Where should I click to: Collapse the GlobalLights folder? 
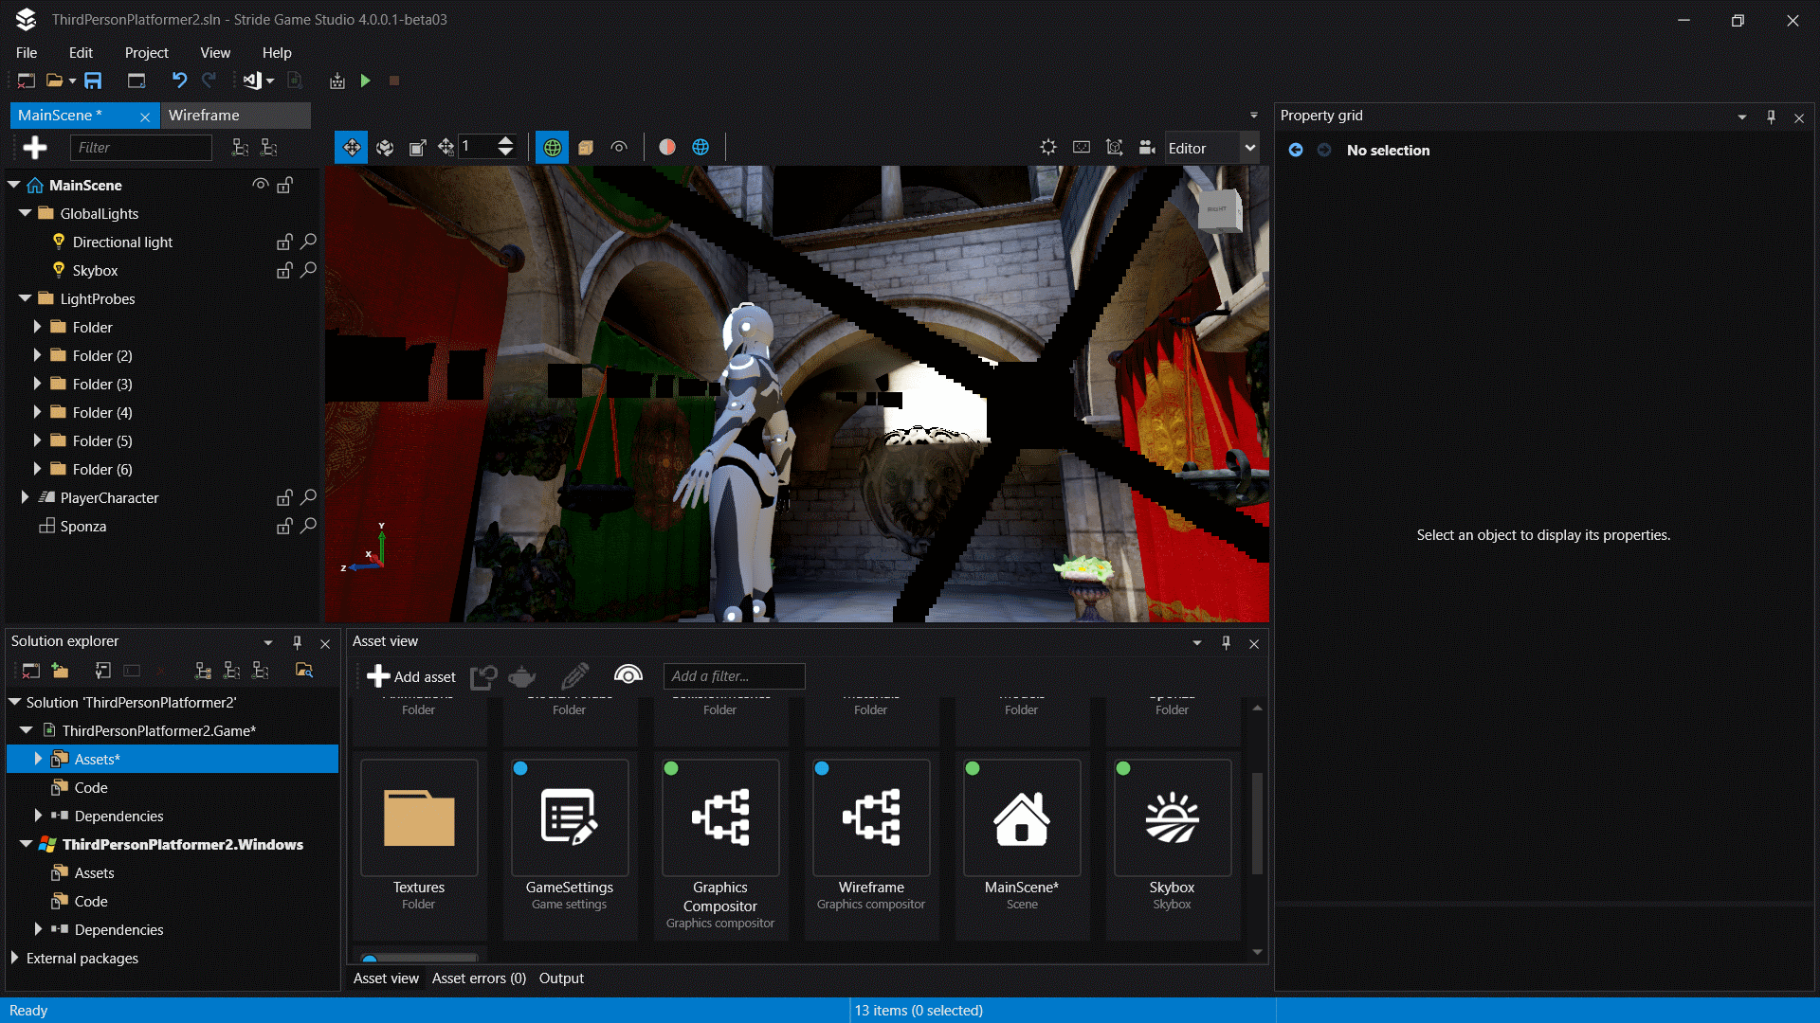tap(26, 213)
